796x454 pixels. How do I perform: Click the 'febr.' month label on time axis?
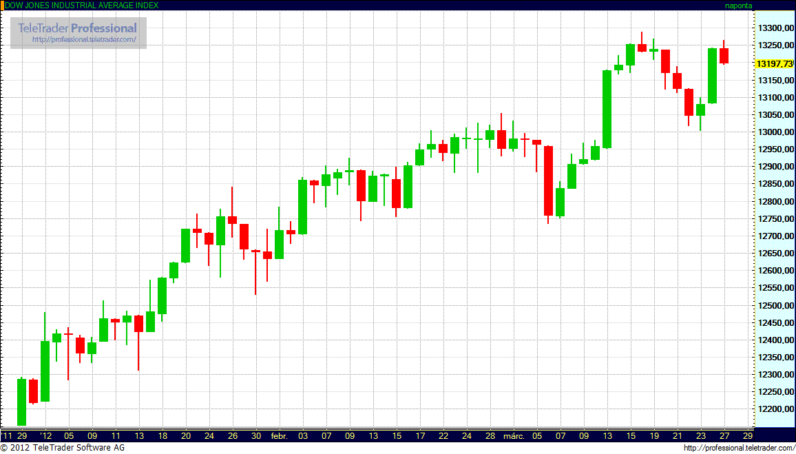[x=279, y=436]
